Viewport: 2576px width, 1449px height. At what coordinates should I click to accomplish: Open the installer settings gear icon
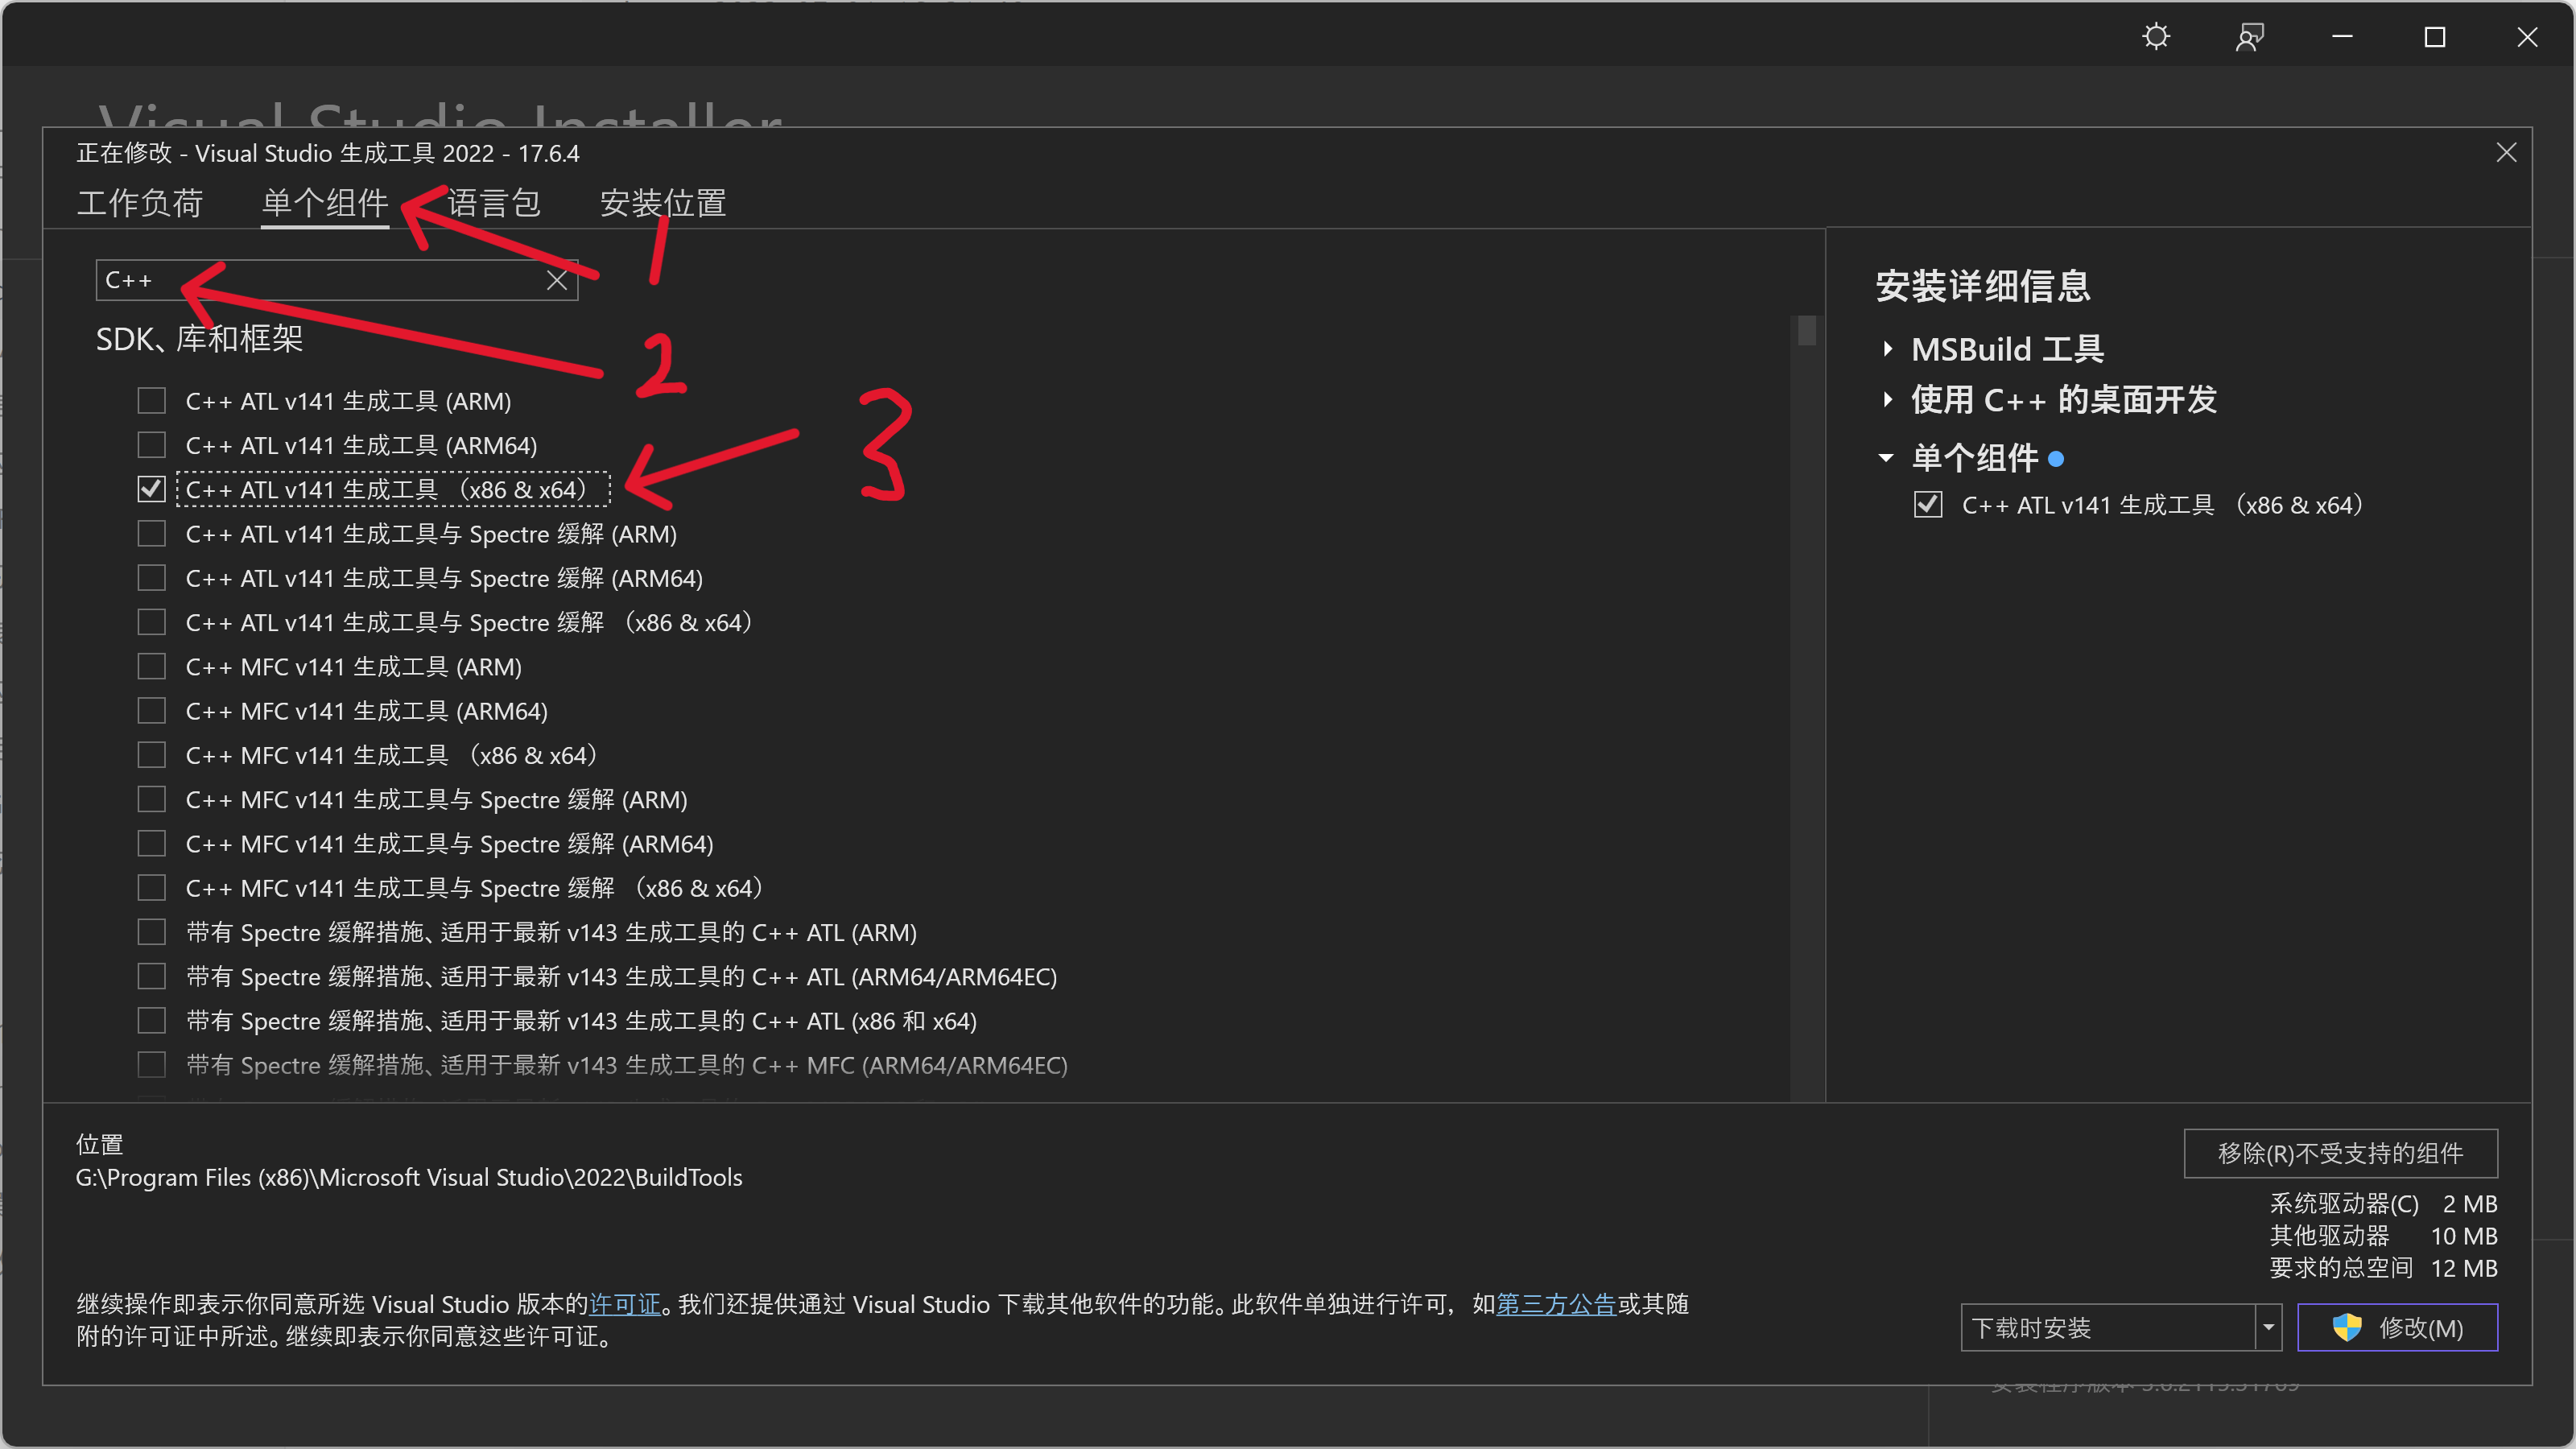[2157, 37]
